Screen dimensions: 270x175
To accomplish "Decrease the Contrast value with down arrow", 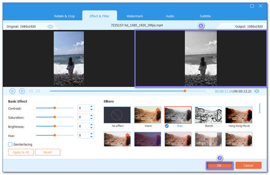I will [91, 109].
